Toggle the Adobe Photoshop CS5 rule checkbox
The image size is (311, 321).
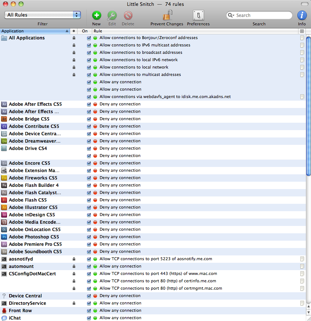(89, 237)
